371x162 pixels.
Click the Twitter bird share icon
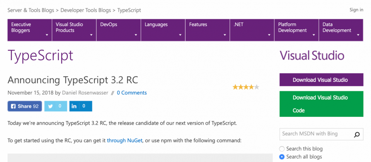click(x=50, y=106)
